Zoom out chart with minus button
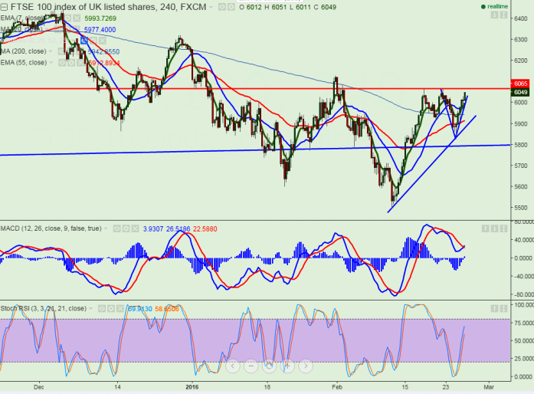The height and width of the screenshot is (394, 534). point(251,366)
